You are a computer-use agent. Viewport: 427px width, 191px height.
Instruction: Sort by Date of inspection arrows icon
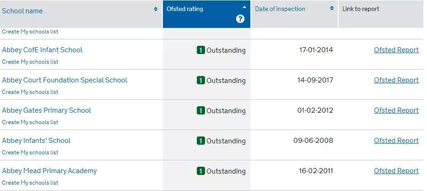[x=332, y=8]
